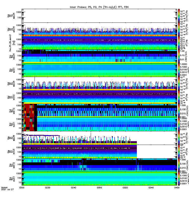Viewport: 189px width, 202px height.
Task: Select the 0220 time tick label
Action: tap(48, 188)
